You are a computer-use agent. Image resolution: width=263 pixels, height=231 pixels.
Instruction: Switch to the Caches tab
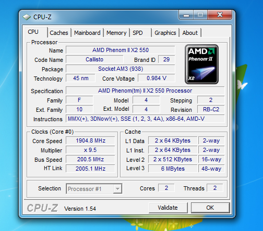[x=59, y=33]
